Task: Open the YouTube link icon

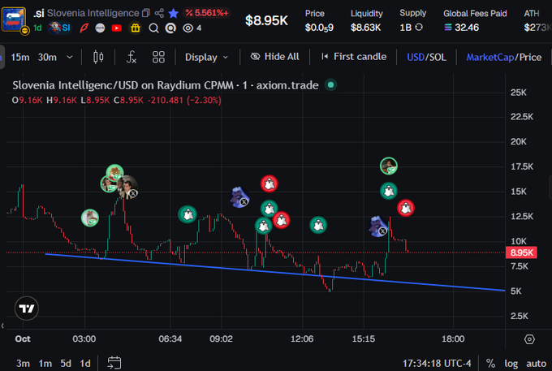Action: click(x=117, y=28)
